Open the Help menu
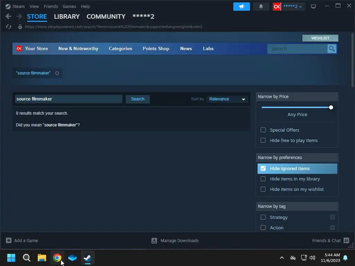The image size is (355, 266). [x=85, y=6]
